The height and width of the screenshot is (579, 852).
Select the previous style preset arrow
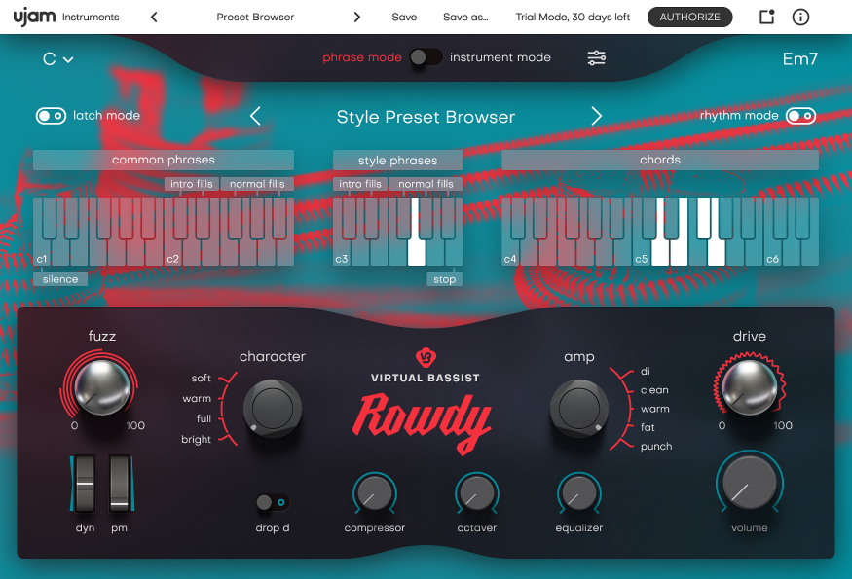(x=255, y=116)
